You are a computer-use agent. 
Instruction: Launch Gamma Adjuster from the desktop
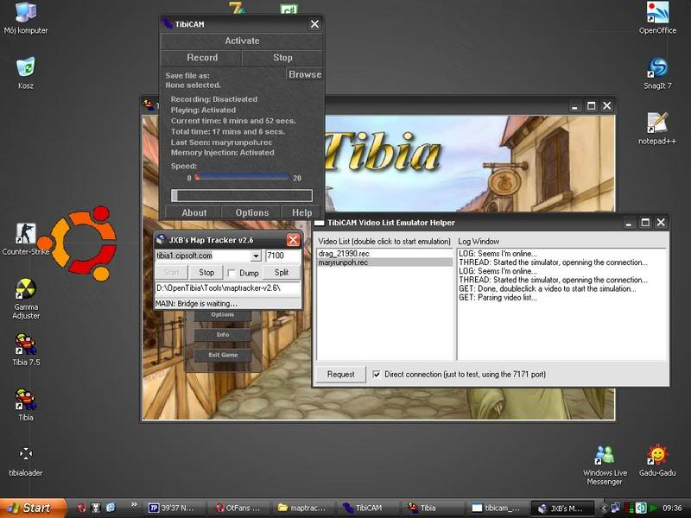[x=26, y=298]
